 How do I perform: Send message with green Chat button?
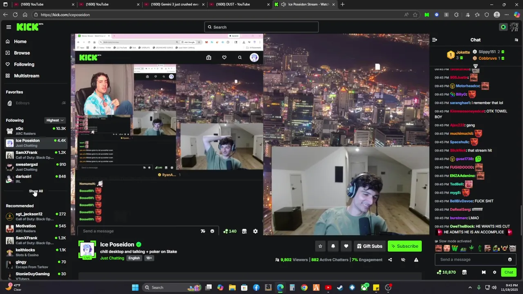(509, 272)
